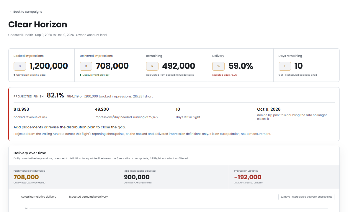Click the campaign dates and owner subtitle
348x212 pixels.
58,35
